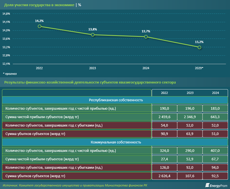
Task: Click the cell showing 2 459,6
Action: point(164,117)
